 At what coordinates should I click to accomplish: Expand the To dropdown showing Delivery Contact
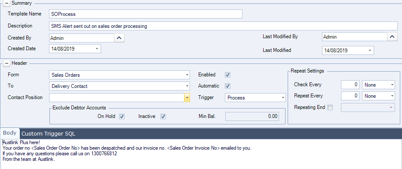coord(187,86)
